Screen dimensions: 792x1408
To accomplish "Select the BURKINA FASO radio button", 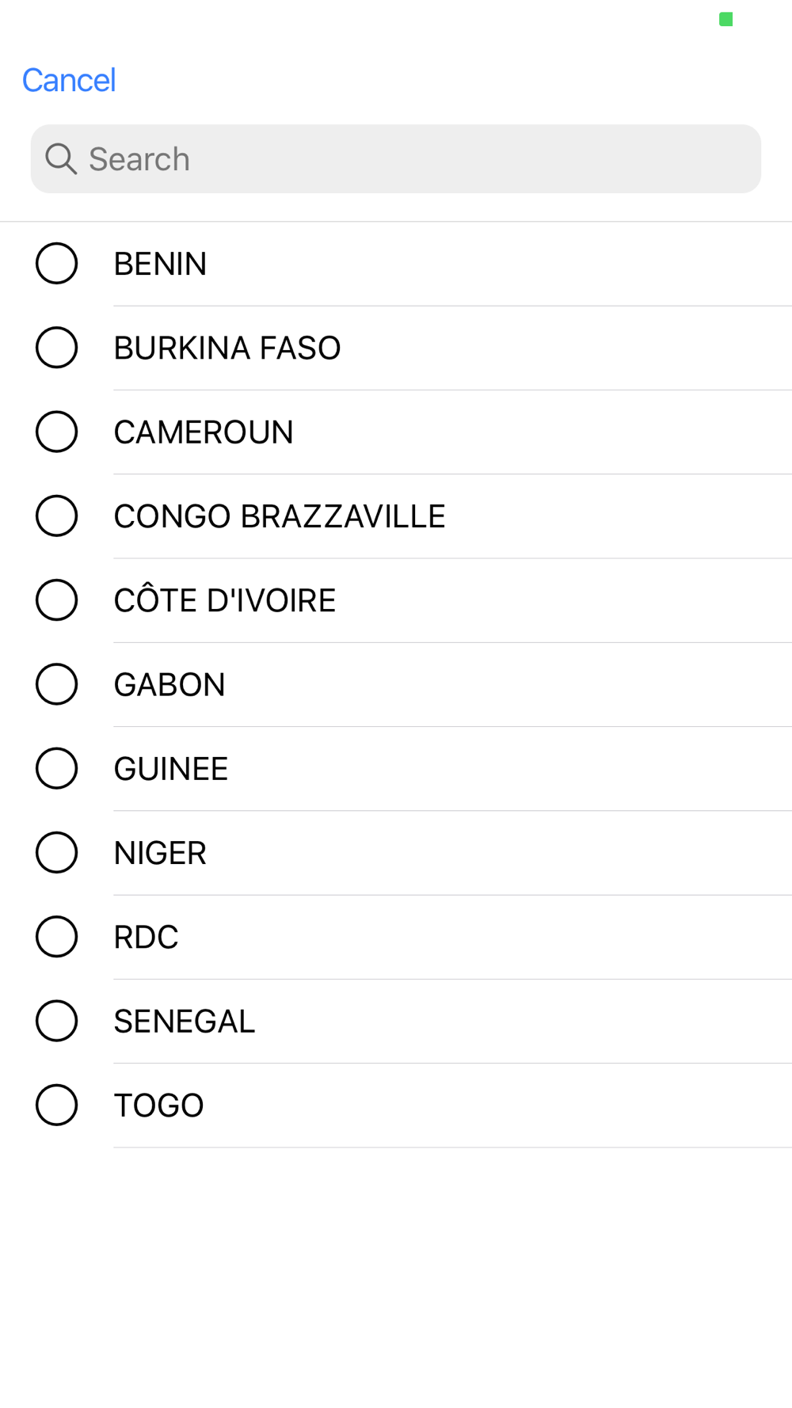I will click(56, 348).
